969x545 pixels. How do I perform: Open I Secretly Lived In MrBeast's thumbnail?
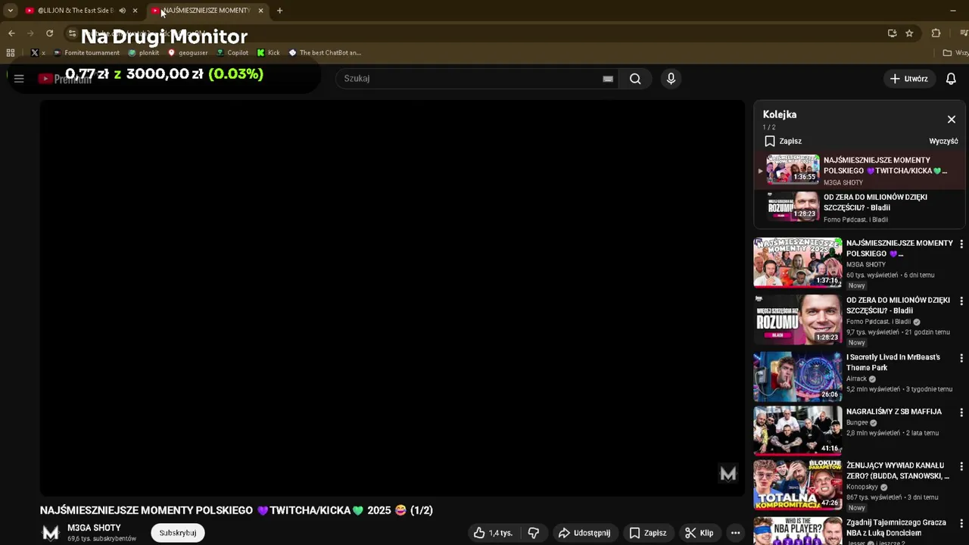pos(797,376)
